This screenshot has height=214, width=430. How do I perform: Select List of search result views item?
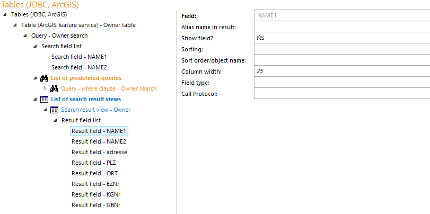86,99
